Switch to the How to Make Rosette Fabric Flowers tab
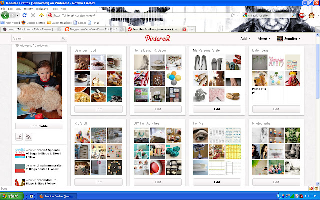The height and width of the screenshot is (200, 320). [31, 29]
